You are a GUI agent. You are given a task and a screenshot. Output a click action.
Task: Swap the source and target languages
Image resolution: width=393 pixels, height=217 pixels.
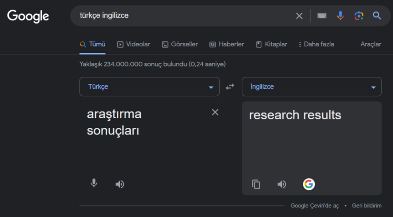pyautogui.click(x=230, y=87)
